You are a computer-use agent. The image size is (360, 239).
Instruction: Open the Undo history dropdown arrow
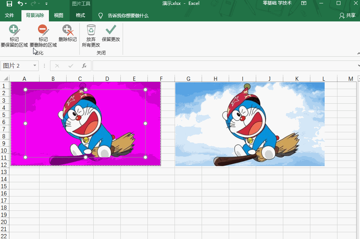26,4
